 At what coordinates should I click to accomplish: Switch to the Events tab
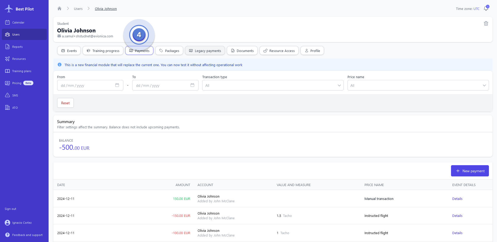coord(69,51)
